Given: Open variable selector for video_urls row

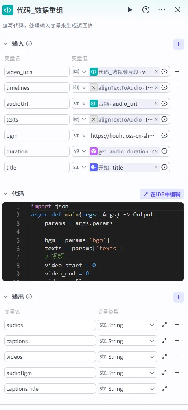Looking at the screenshot, I should click(164, 72).
